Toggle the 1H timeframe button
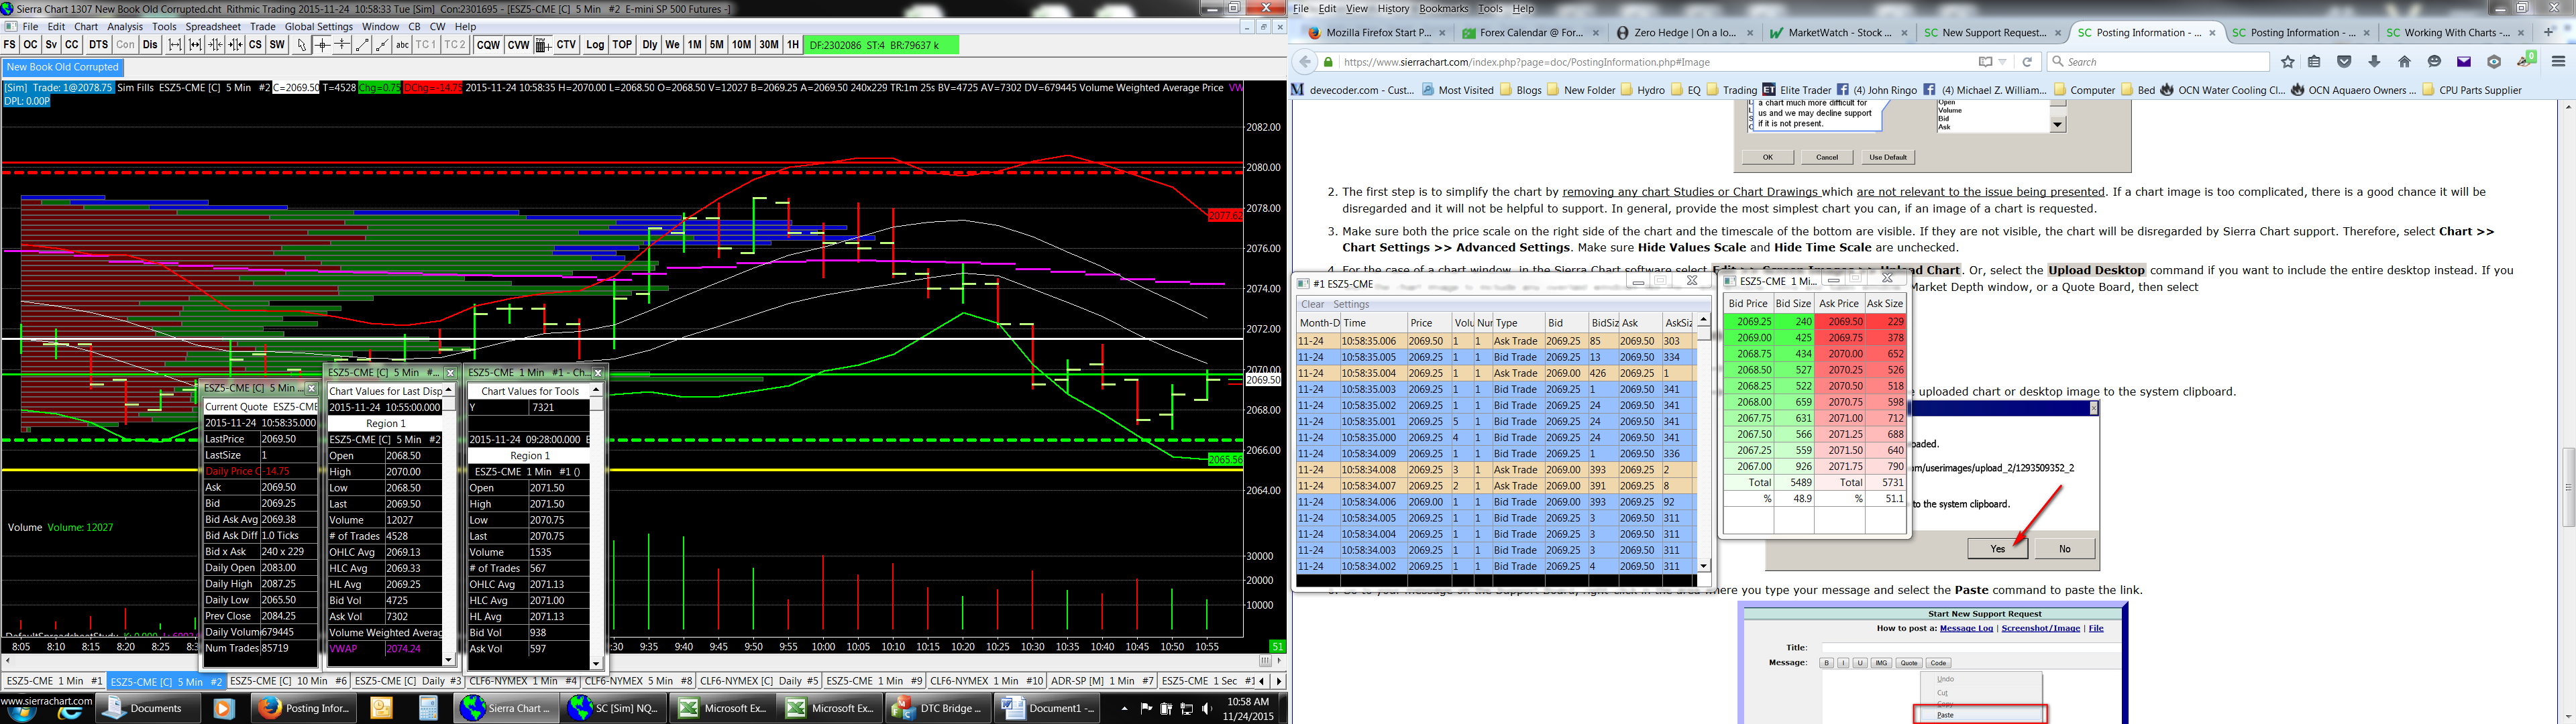The image size is (2576, 724). (x=792, y=45)
